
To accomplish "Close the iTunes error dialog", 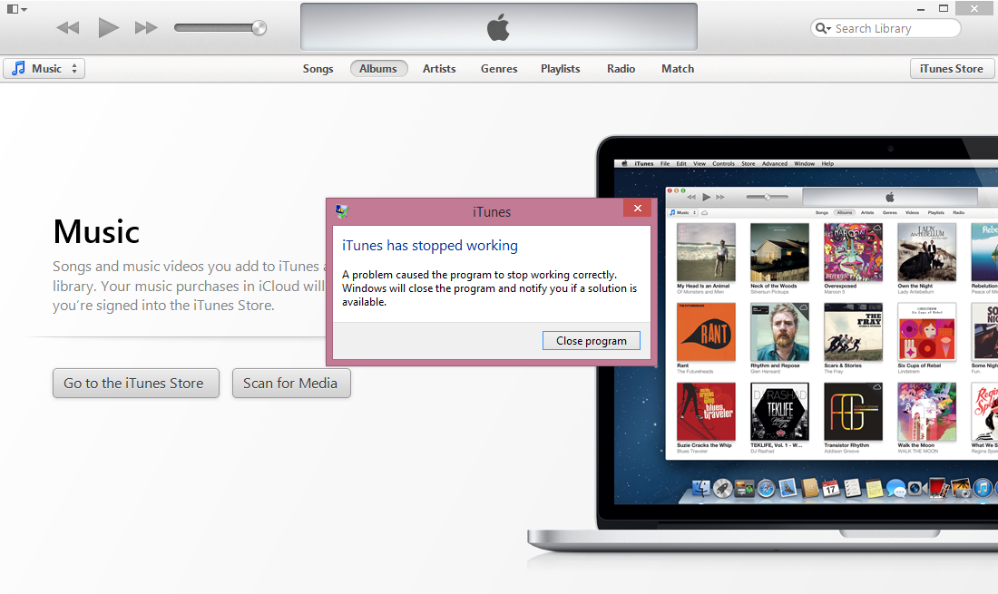I will click(637, 208).
